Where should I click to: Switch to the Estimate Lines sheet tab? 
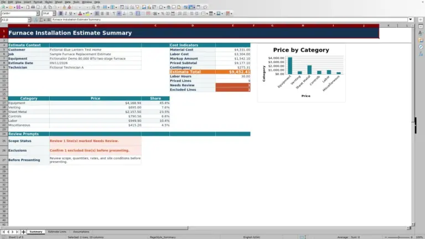click(57, 232)
